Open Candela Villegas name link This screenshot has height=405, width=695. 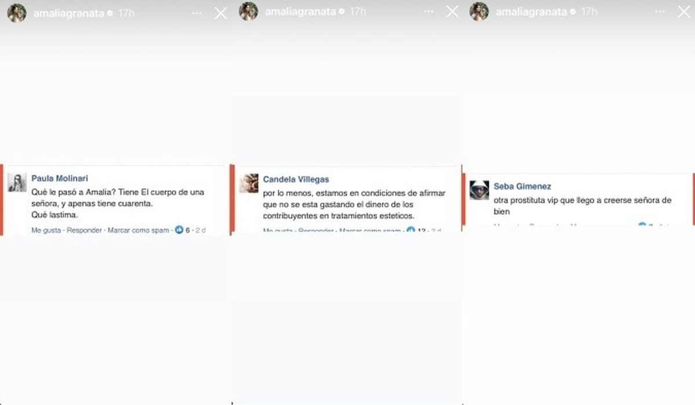pyautogui.click(x=296, y=180)
